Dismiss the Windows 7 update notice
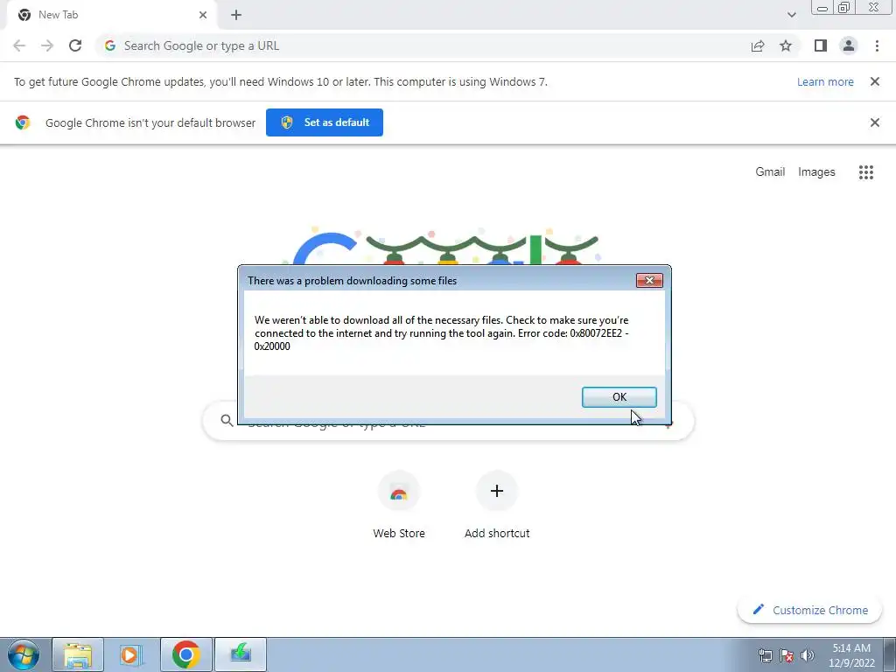 click(874, 81)
